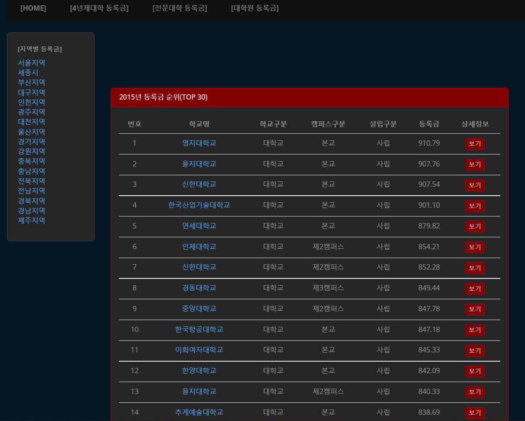Screen dimensions: 525x421
Task: Select 서울지역 in the region list
Action: [31, 63]
